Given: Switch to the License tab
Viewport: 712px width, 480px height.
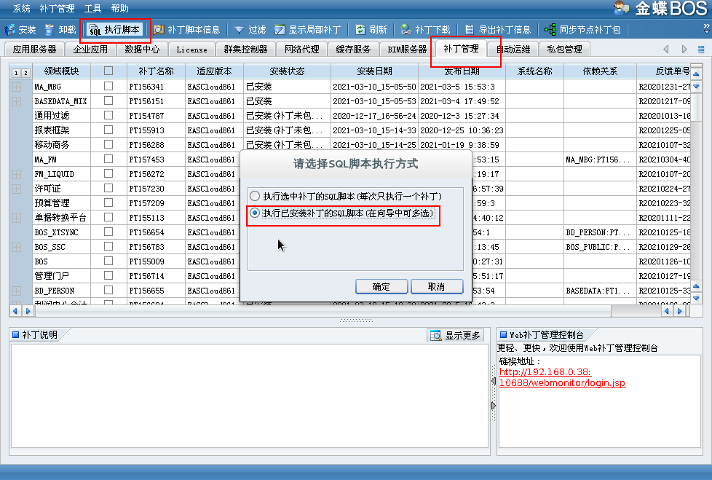Looking at the screenshot, I should tap(191, 49).
